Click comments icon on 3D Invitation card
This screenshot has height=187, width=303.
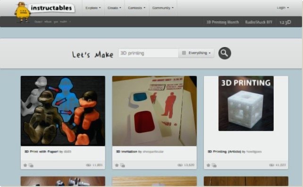click(123, 165)
